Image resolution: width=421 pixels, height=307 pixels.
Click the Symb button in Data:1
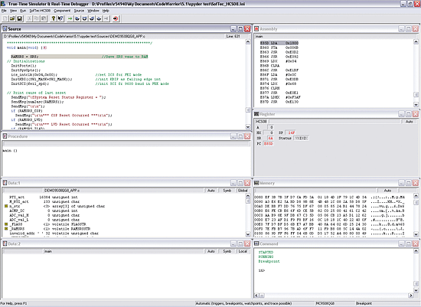tap(227, 191)
